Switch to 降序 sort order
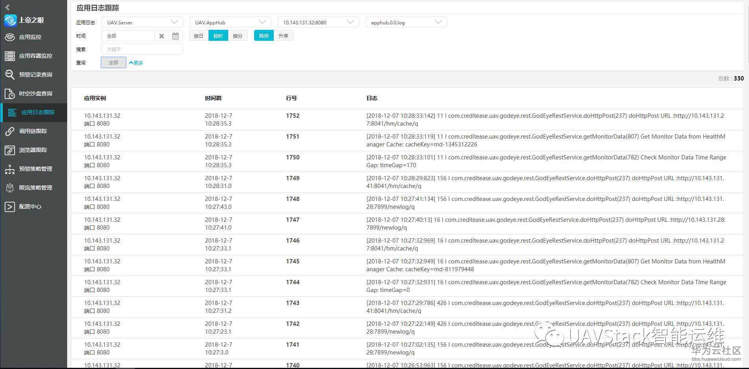749x369 pixels. coord(264,36)
